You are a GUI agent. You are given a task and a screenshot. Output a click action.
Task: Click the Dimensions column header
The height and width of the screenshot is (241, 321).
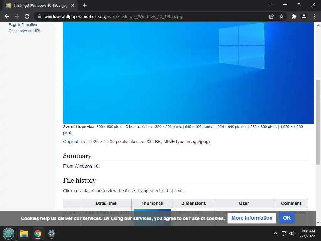pos(193,203)
